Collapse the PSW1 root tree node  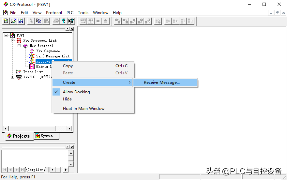6,35
